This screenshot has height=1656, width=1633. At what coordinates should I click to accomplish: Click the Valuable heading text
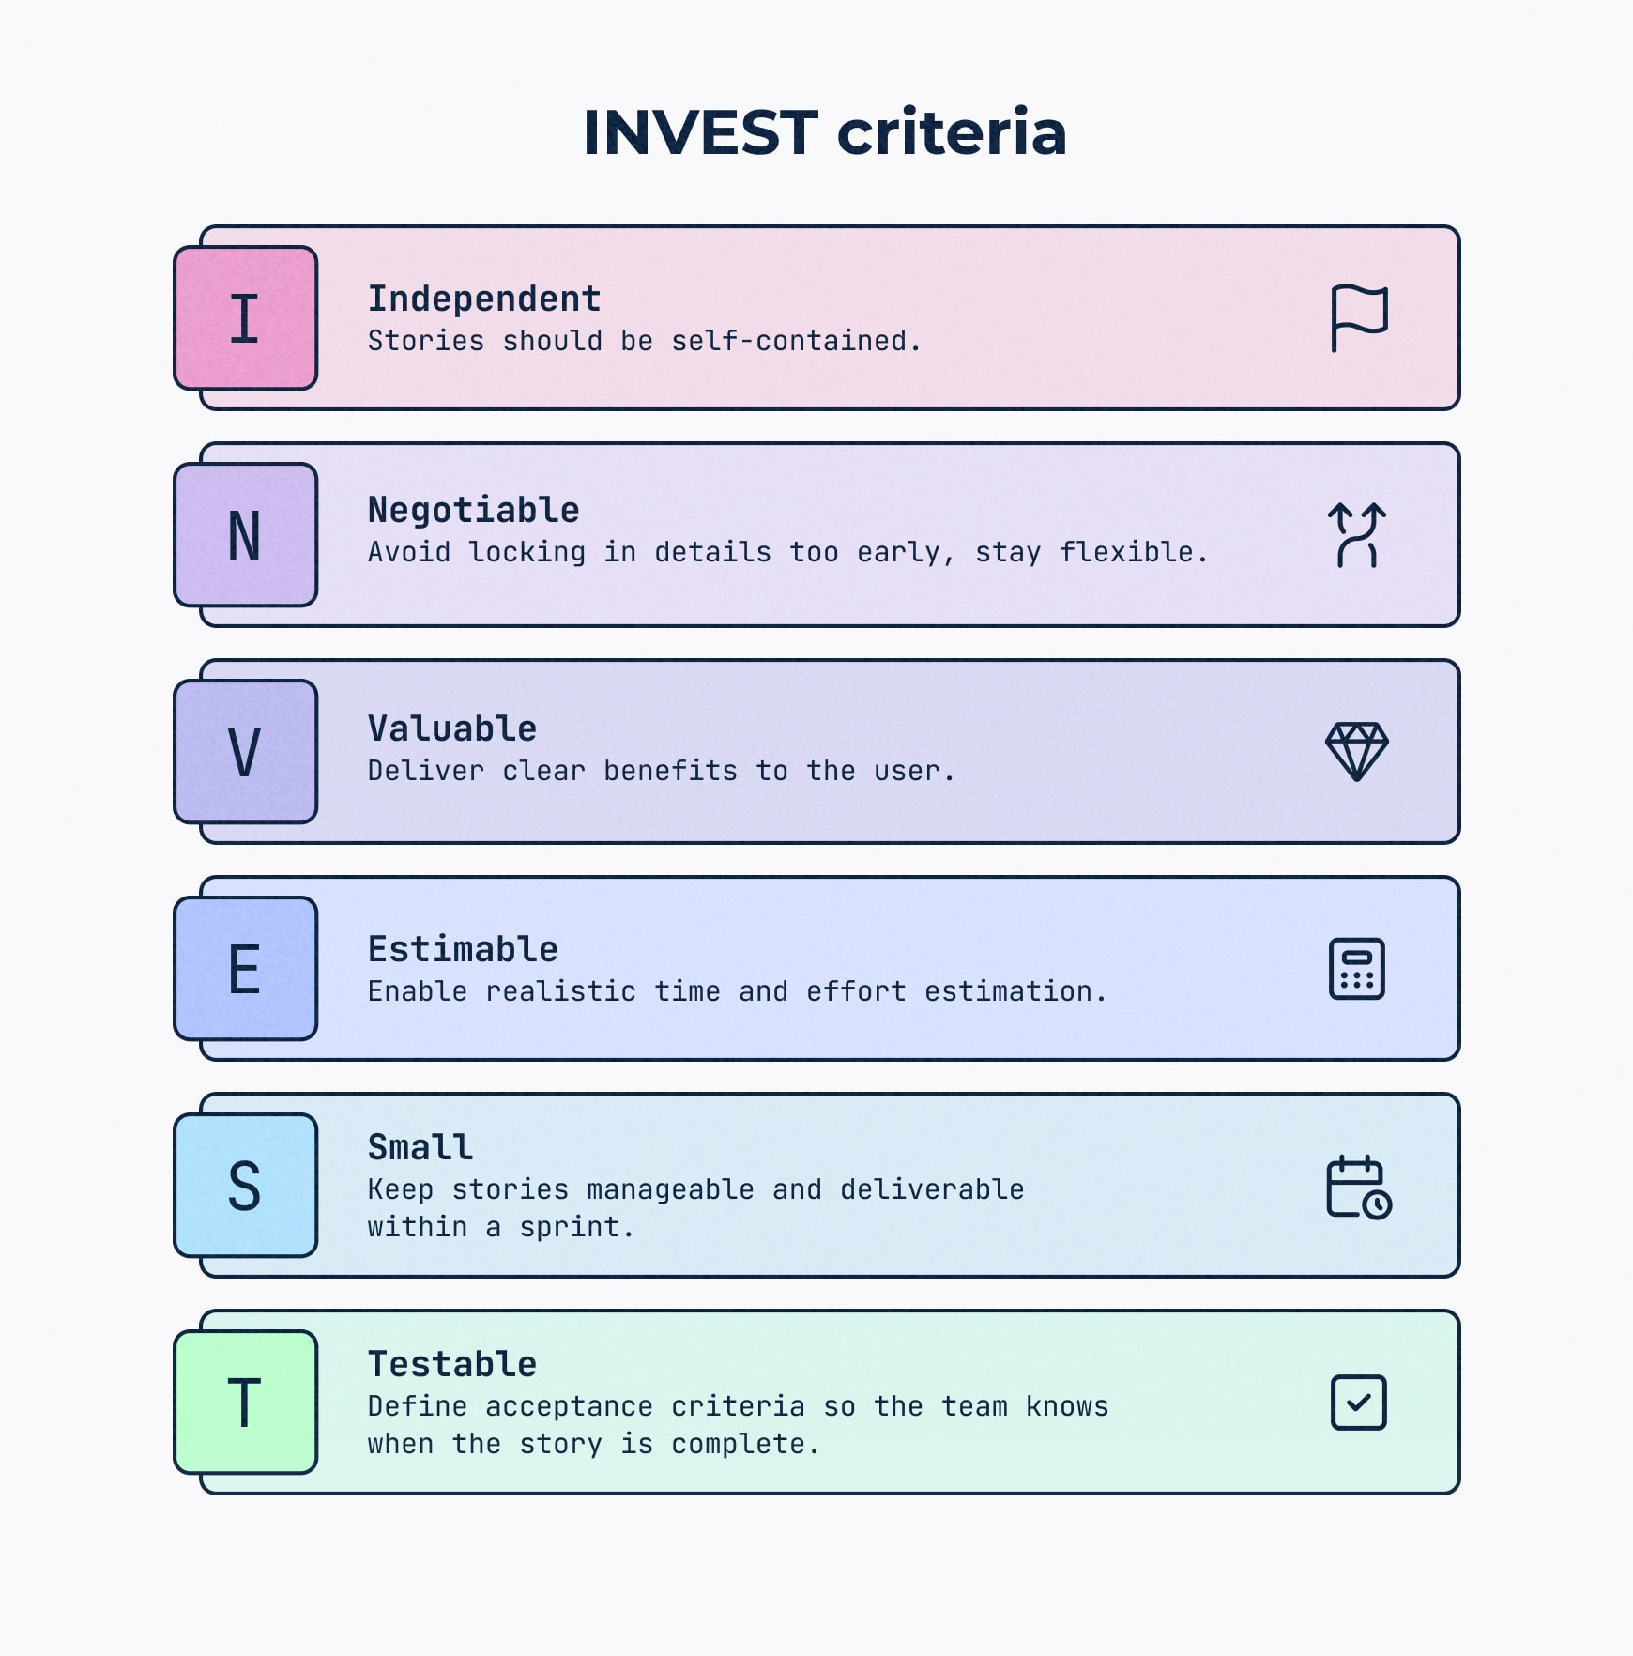coord(452,728)
